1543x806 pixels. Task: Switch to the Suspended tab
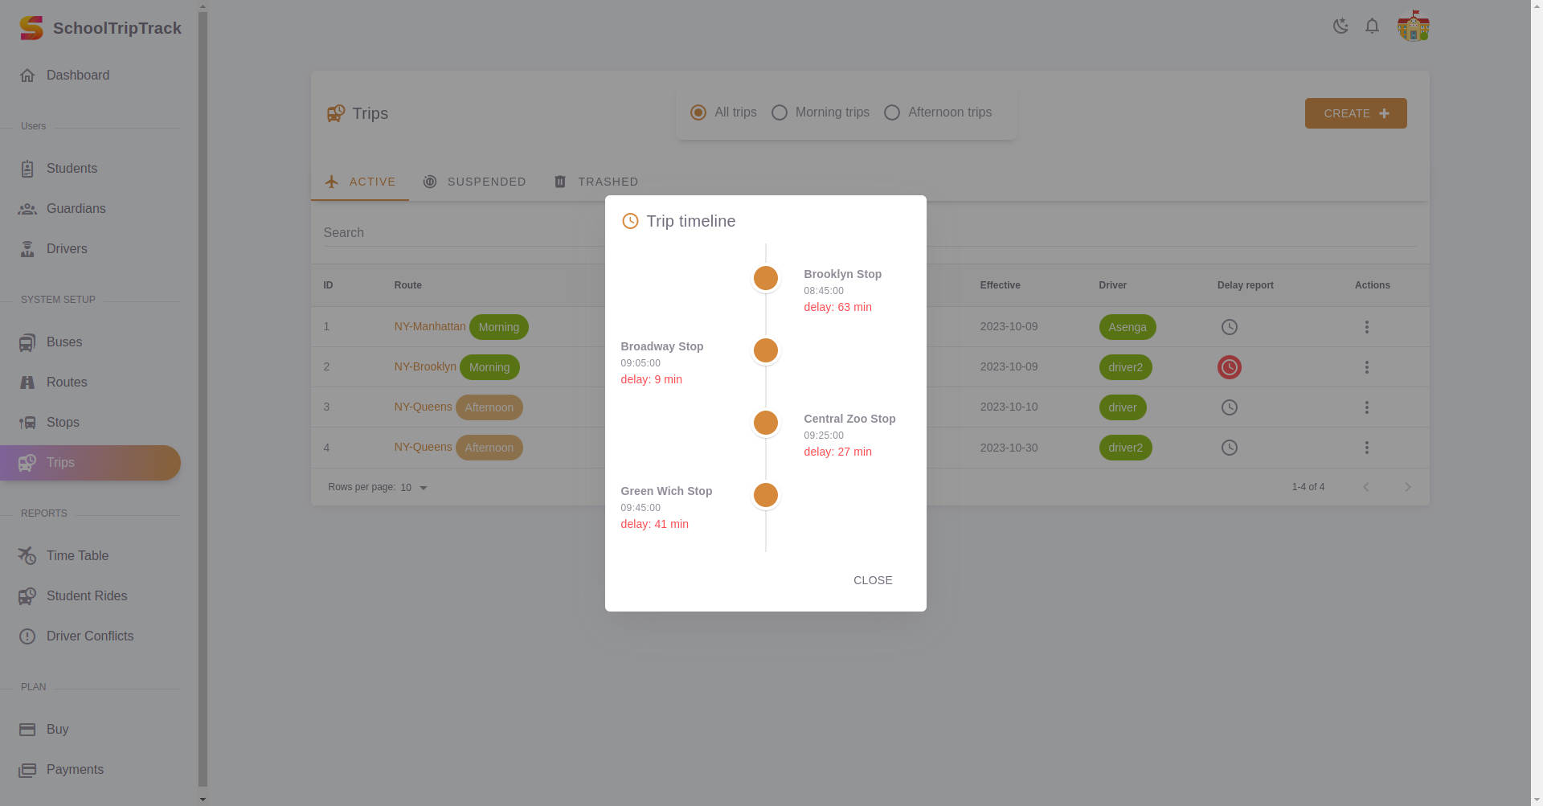(475, 182)
